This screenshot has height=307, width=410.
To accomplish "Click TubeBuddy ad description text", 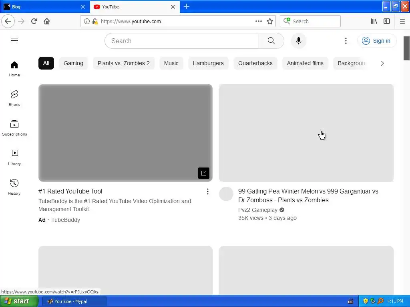I will pos(115,205).
